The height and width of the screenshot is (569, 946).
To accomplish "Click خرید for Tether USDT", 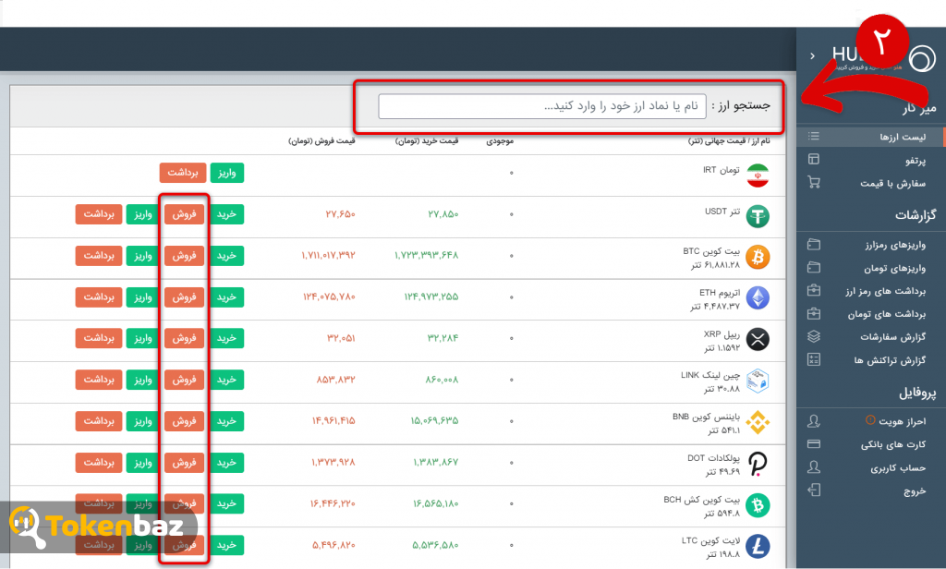I will 227,214.
